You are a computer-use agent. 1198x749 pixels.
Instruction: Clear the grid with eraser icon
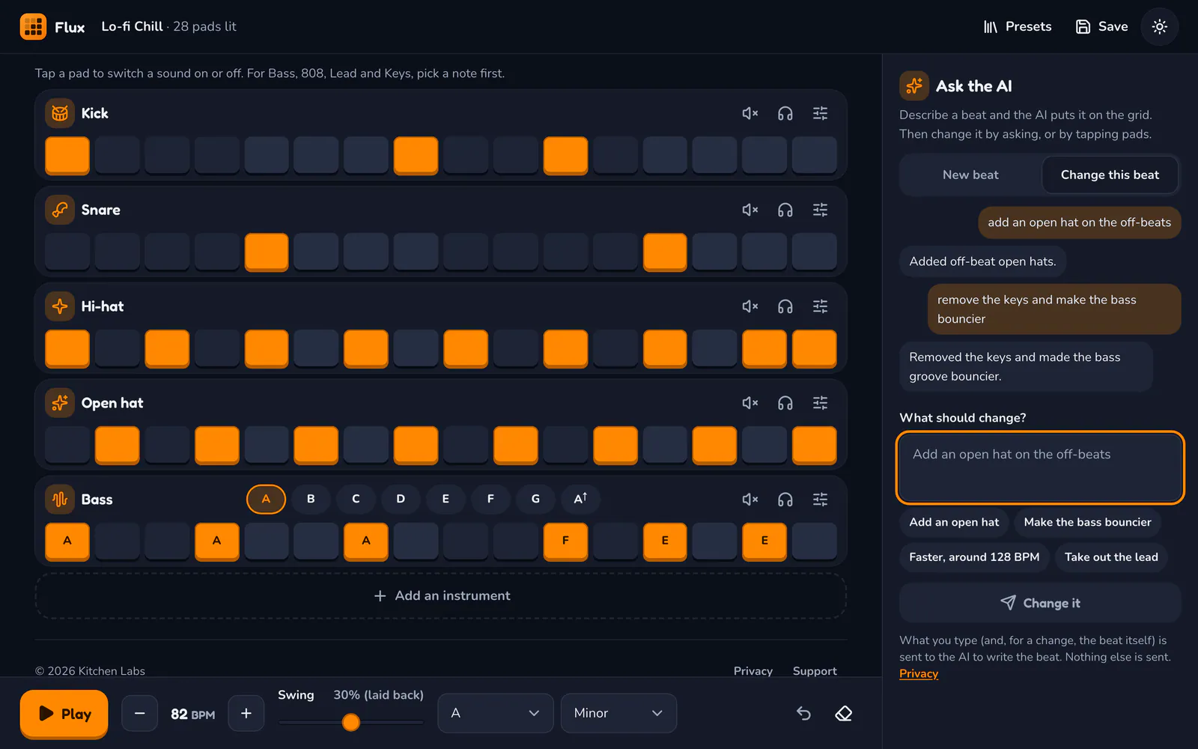coord(844,713)
